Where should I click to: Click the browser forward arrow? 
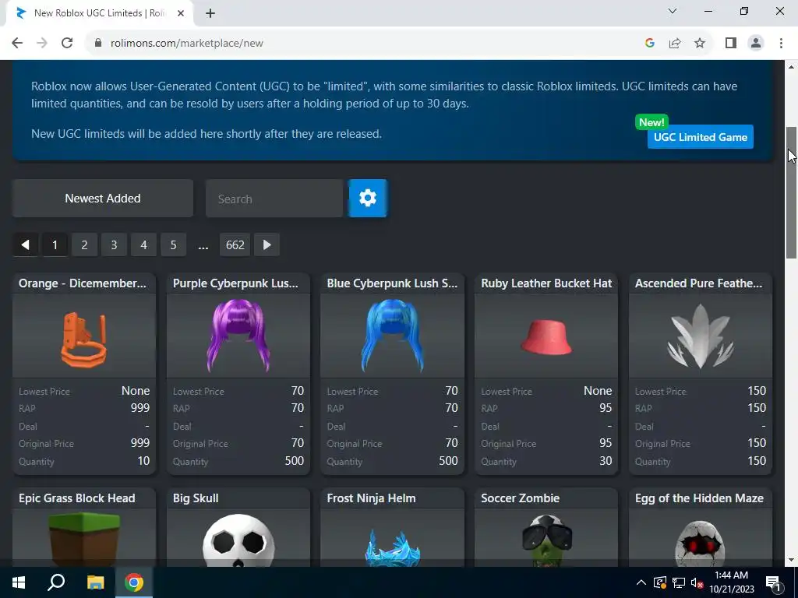coord(42,44)
